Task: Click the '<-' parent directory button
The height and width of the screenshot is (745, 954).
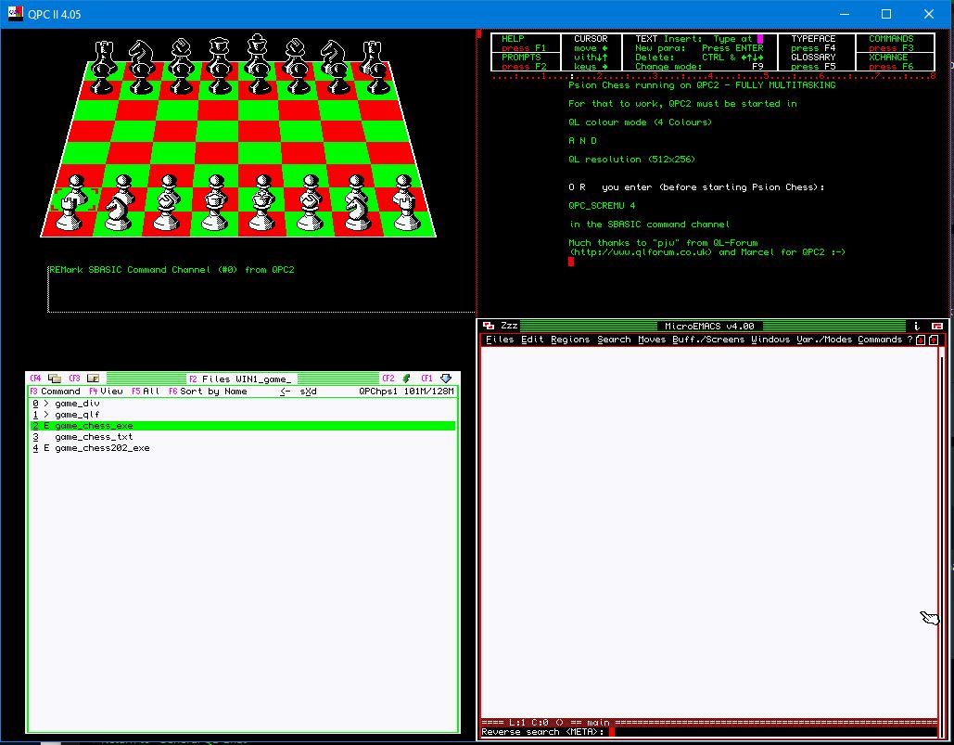Action: point(285,392)
